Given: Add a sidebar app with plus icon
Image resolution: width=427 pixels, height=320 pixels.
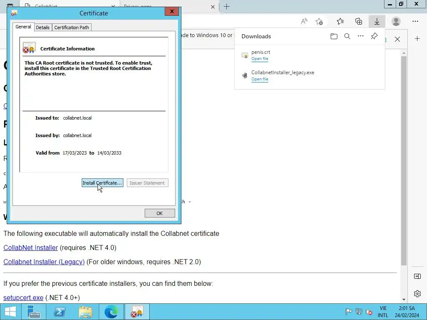Looking at the screenshot, I should 417,39.
